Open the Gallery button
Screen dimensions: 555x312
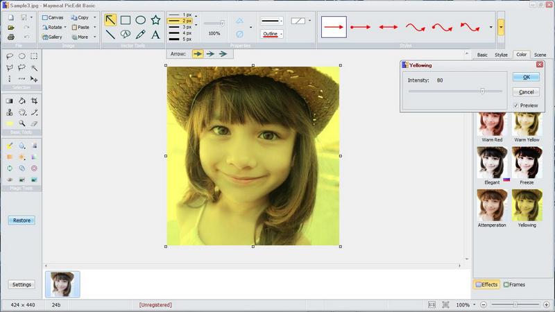(52, 37)
